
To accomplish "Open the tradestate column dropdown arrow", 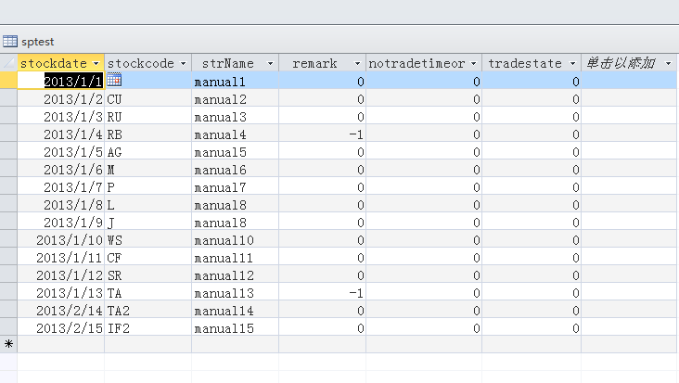I will [572, 63].
